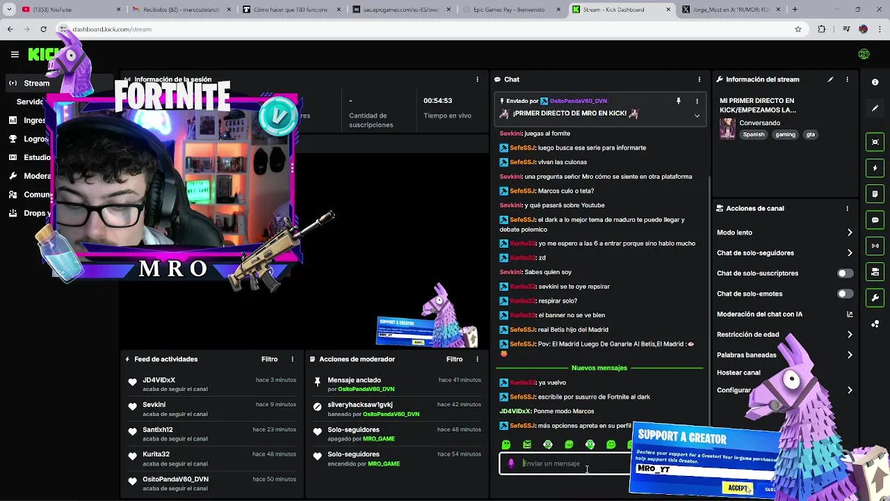Open the browser extensions puzzle icon
890x501 pixels.
click(x=821, y=29)
